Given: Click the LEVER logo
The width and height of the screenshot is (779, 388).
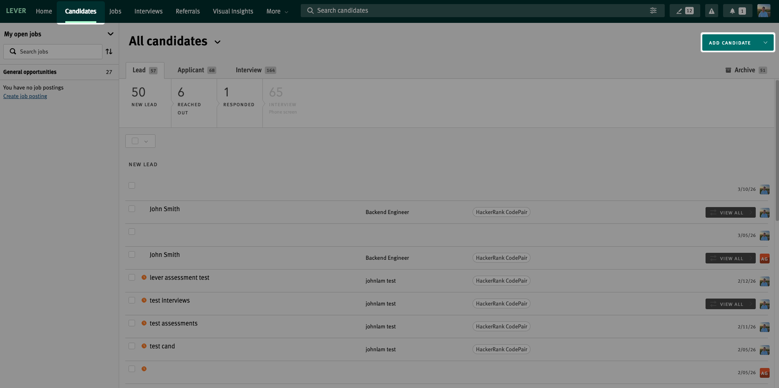Looking at the screenshot, I should click(x=16, y=11).
